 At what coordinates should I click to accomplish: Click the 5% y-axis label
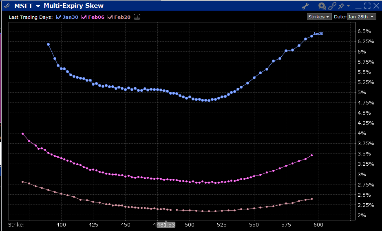pyautogui.click(x=362, y=93)
